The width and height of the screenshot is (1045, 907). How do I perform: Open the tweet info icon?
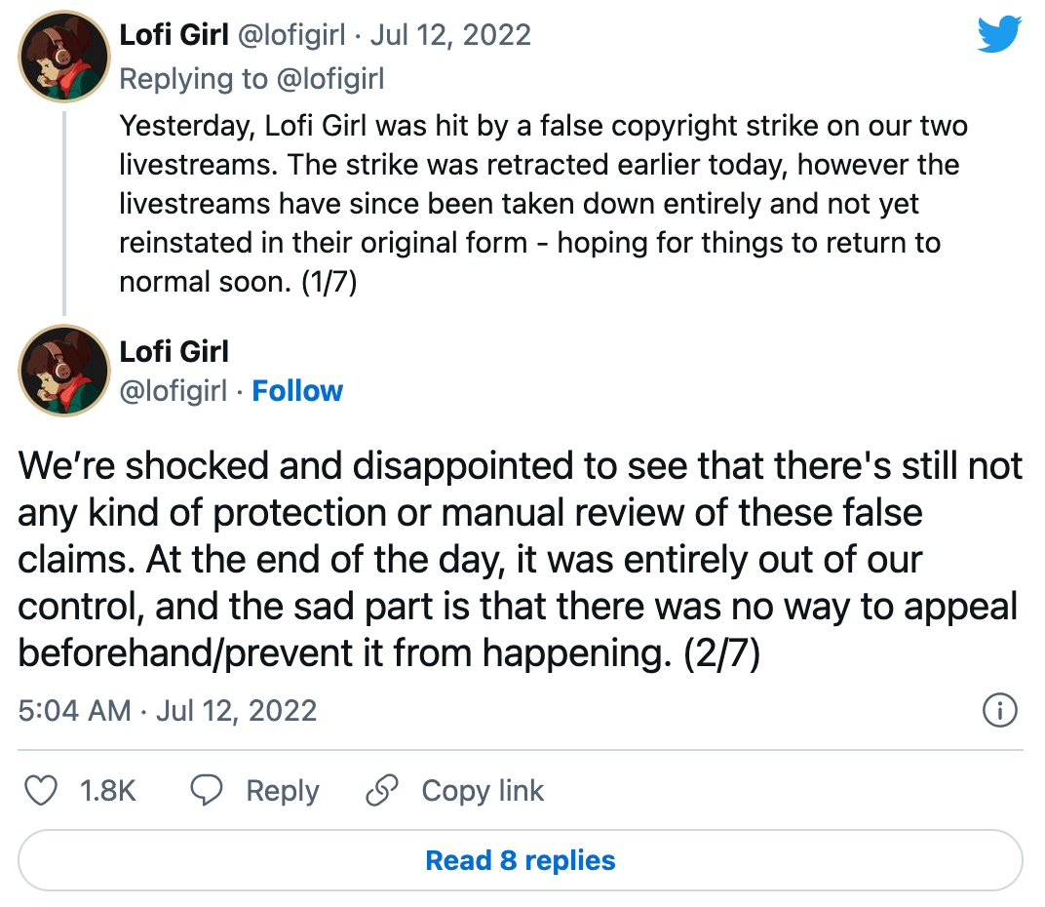999,710
